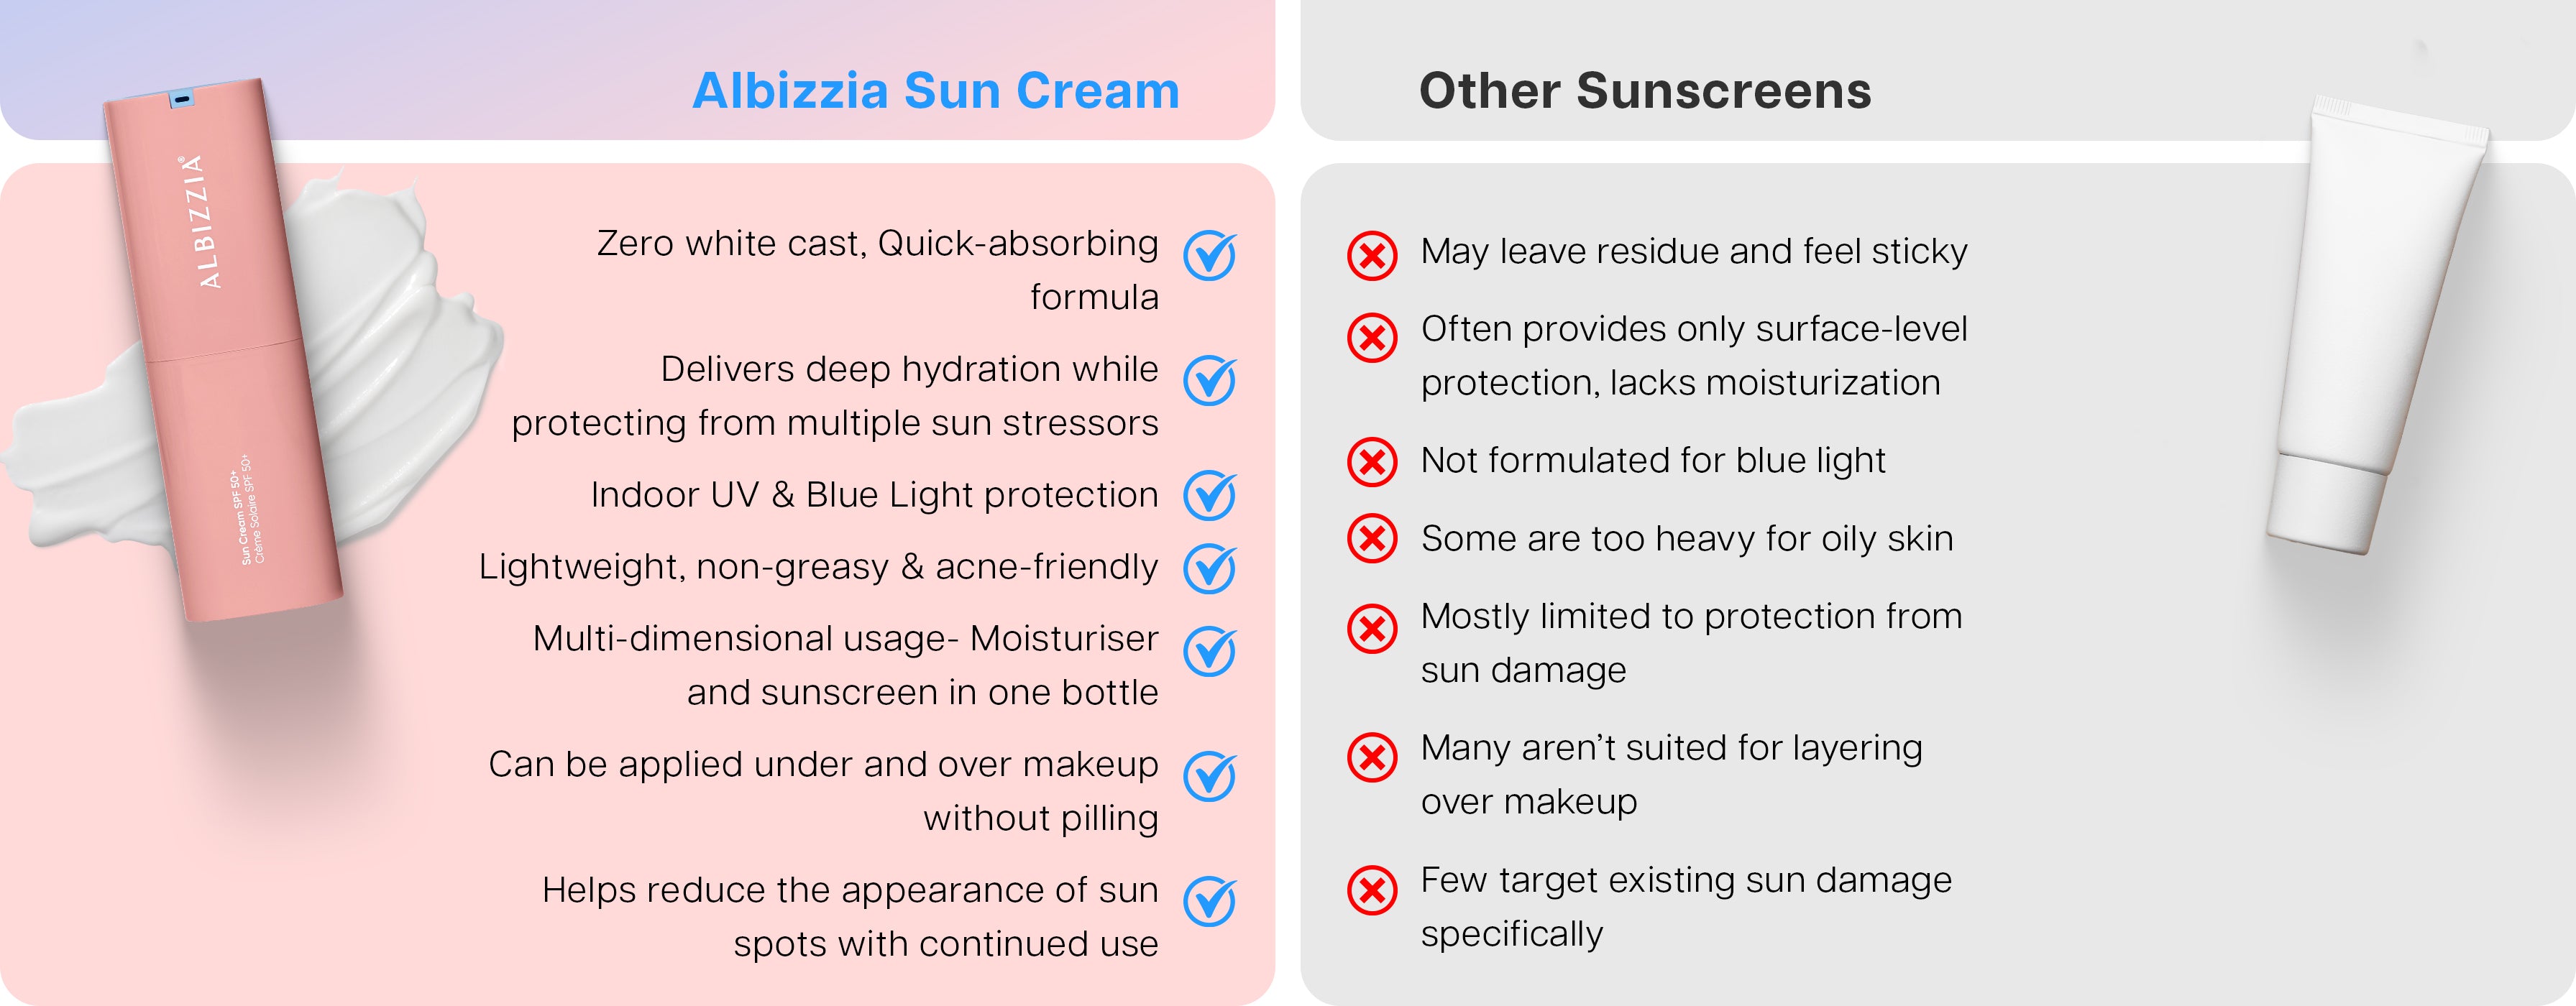This screenshot has width=2576, height=1006.
Task: Click the Indoor UV & Blue Light protection text
Action: click(874, 496)
